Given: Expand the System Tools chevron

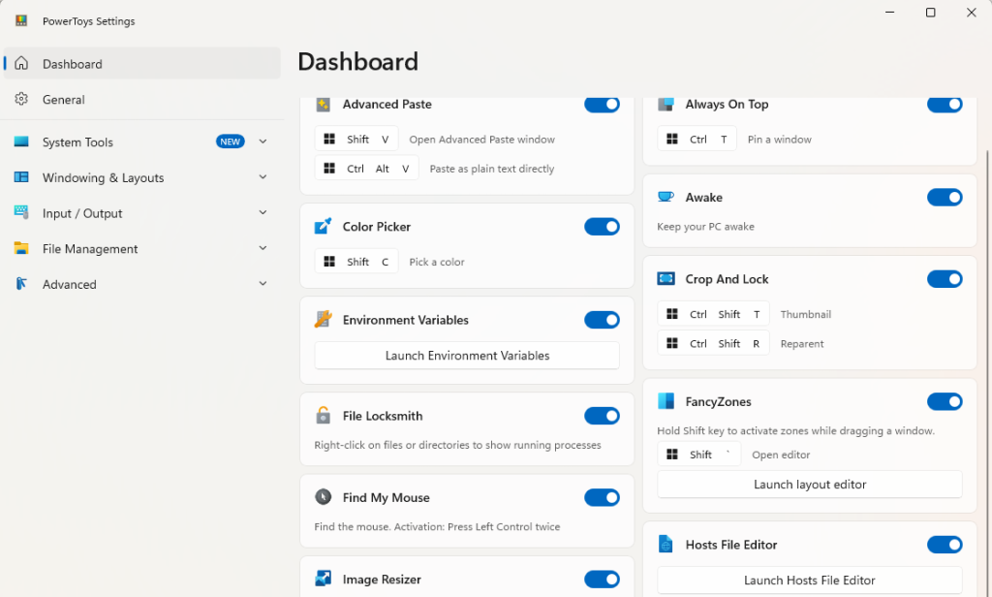Looking at the screenshot, I should click(263, 141).
